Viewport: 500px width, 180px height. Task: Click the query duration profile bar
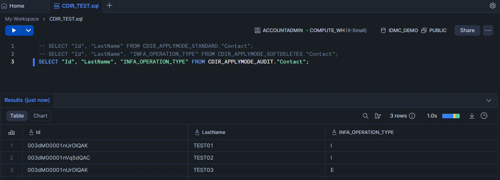click(451, 116)
